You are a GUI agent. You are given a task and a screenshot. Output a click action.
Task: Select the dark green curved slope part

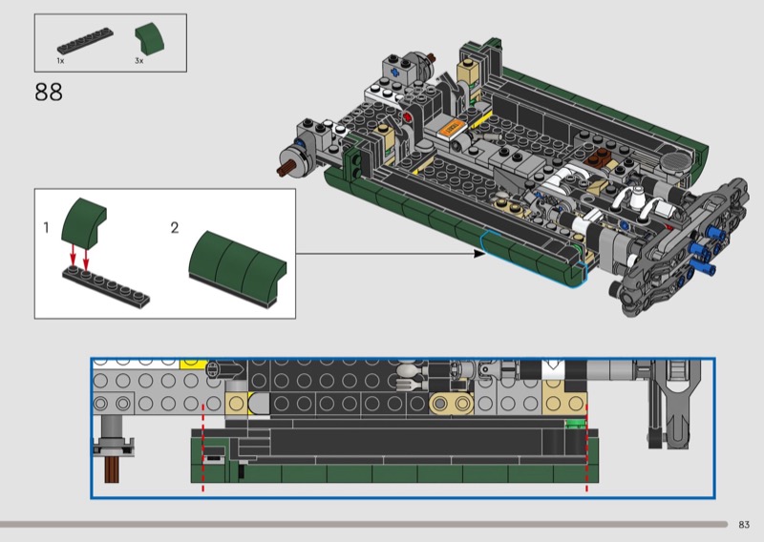(150, 38)
